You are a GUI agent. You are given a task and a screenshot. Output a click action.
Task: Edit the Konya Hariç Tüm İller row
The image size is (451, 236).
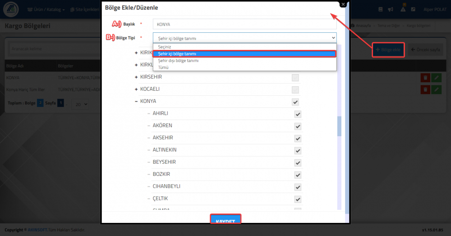tap(436, 90)
